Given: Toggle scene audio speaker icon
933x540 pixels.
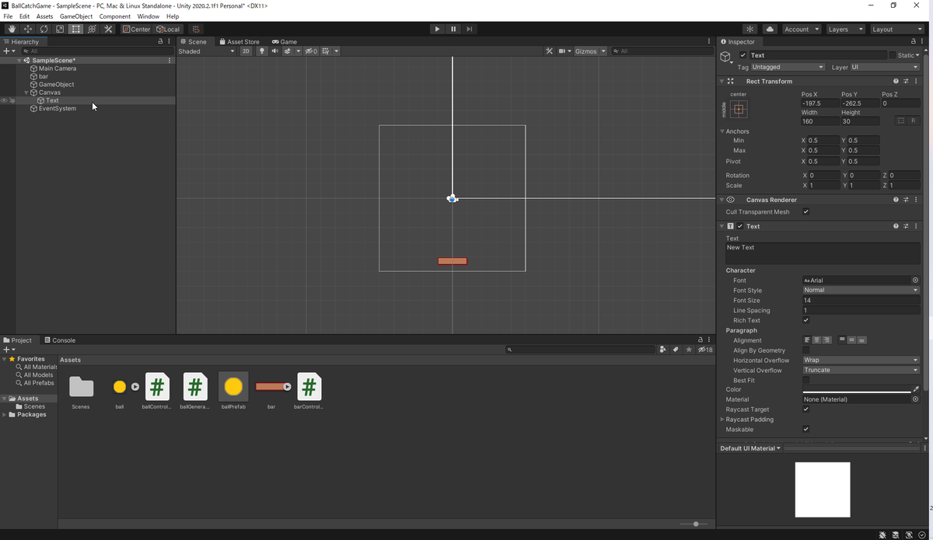Looking at the screenshot, I should [x=274, y=51].
